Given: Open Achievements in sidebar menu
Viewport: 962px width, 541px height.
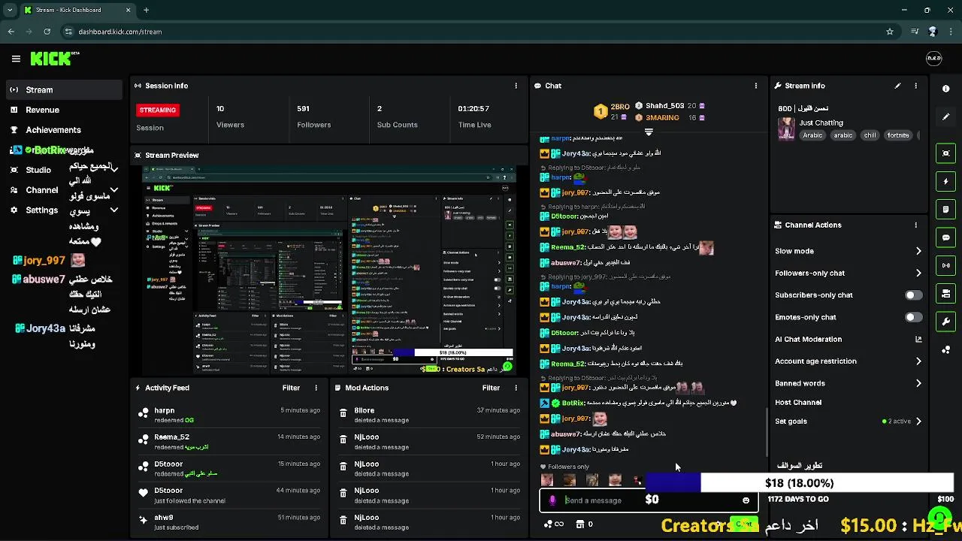Looking at the screenshot, I should coord(64,130).
